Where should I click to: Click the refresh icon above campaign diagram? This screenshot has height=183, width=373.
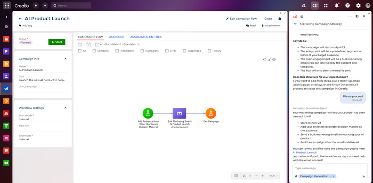pos(264,59)
